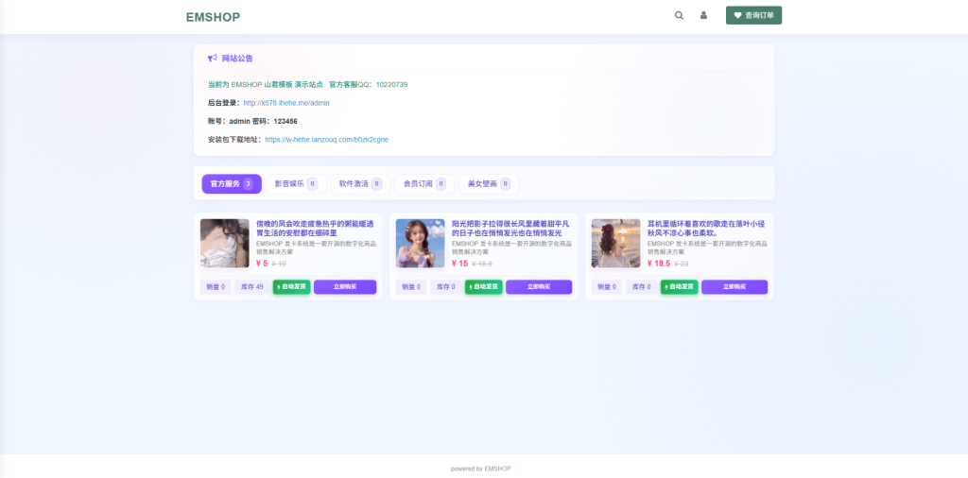Open product title starting with 傍晚的风会吹走
The image size is (968, 478).
[316, 229]
